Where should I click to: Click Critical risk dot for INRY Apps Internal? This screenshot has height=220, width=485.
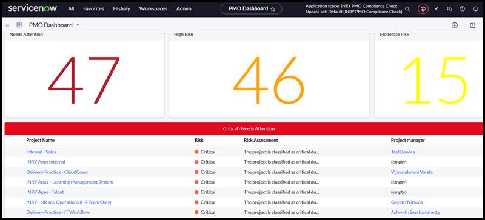pos(196,162)
